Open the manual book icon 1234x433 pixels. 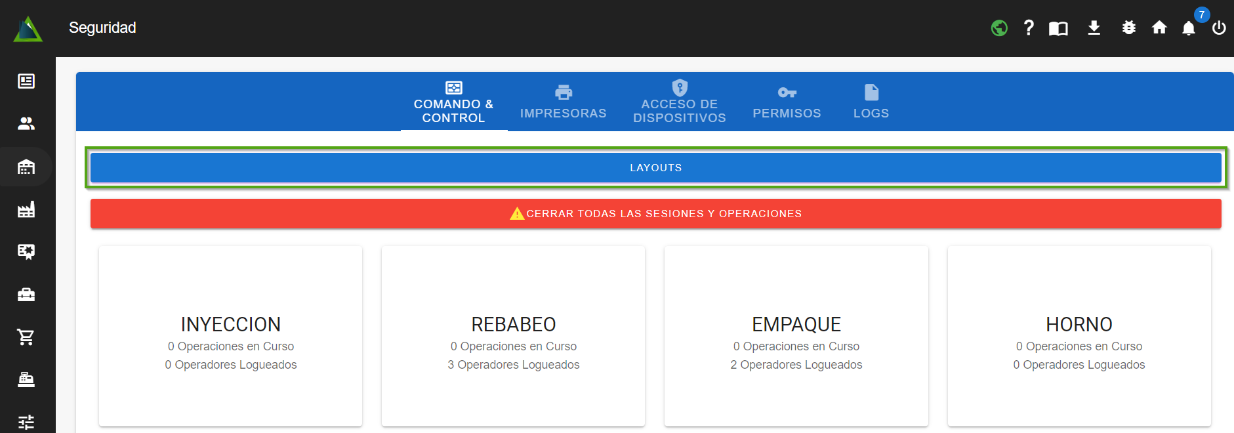click(x=1058, y=28)
